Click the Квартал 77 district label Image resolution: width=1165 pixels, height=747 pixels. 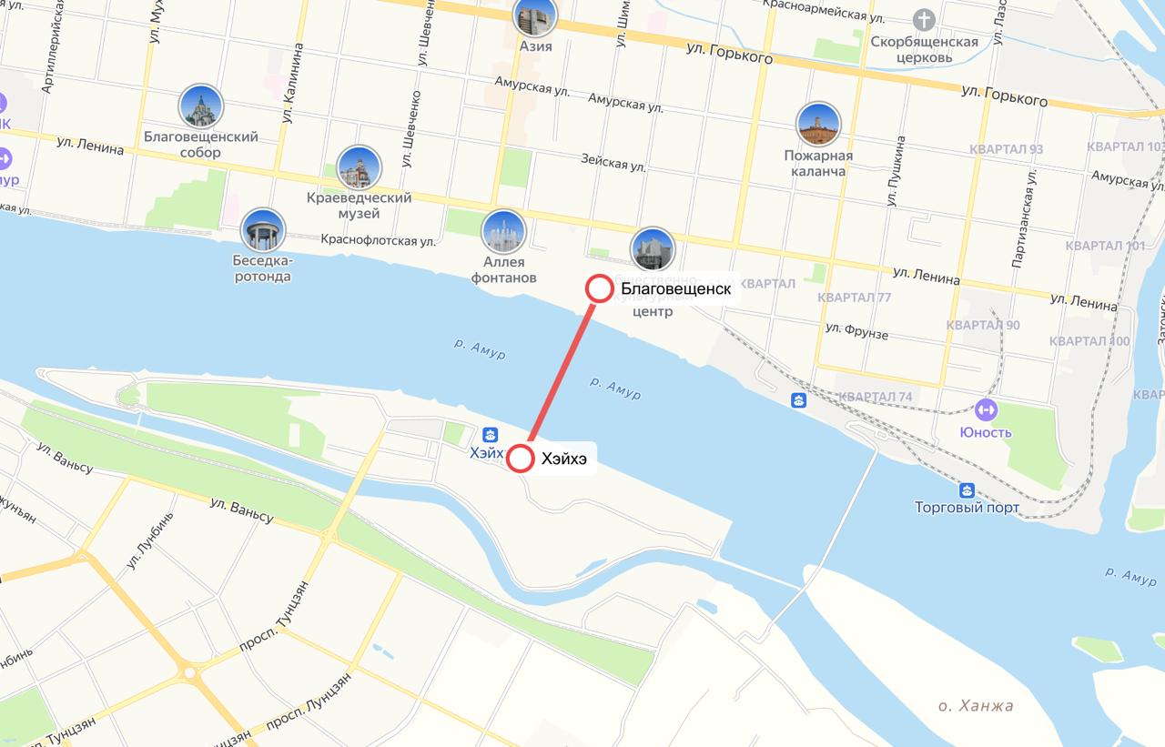854,298
